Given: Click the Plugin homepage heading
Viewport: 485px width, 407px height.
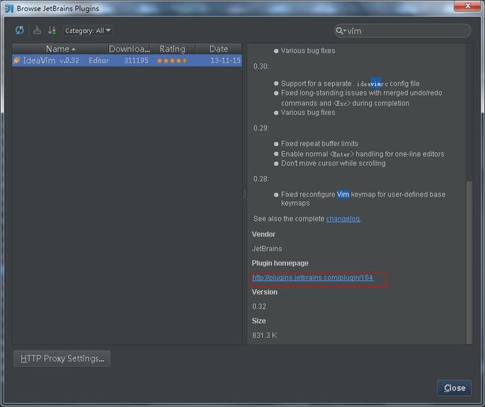Looking at the screenshot, I should point(280,263).
